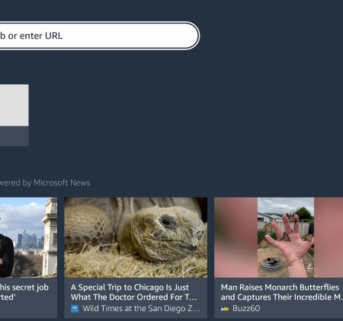
Task: Click the blurred pink area right of butterfly video
Action: (329, 237)
